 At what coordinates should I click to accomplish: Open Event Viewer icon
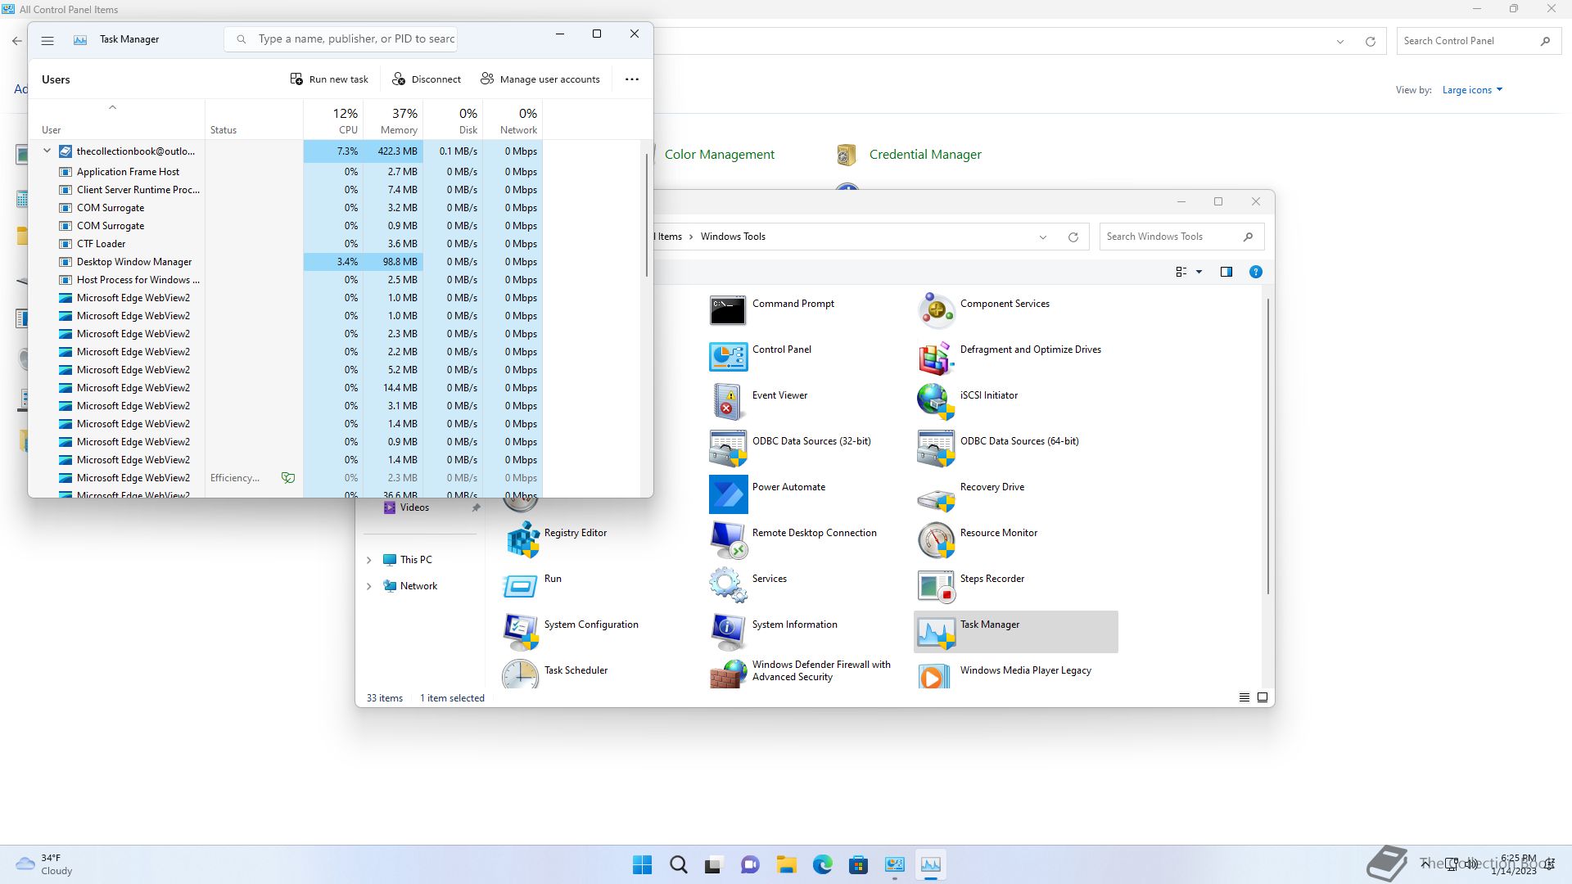(x=728, y=402)
